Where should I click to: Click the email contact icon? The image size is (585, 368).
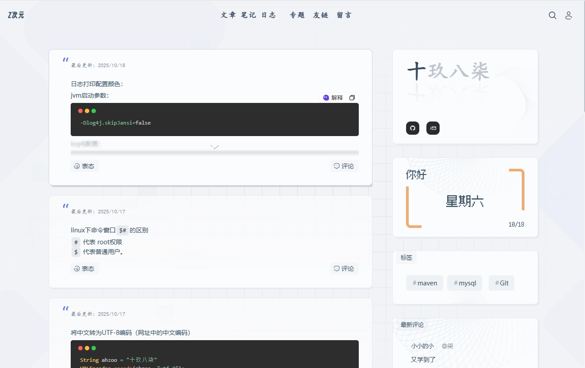tap(433, 128)
